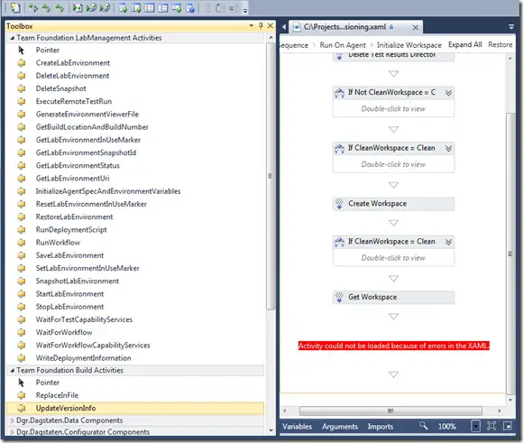523x443 pixels.
Task: Expand Dgr.Dagstaten.Data Components group
Action: pos(13,420)
